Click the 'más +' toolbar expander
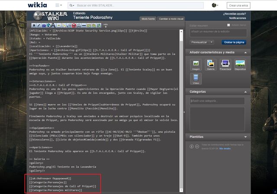277x194 pixels. (x=106, y=25)
